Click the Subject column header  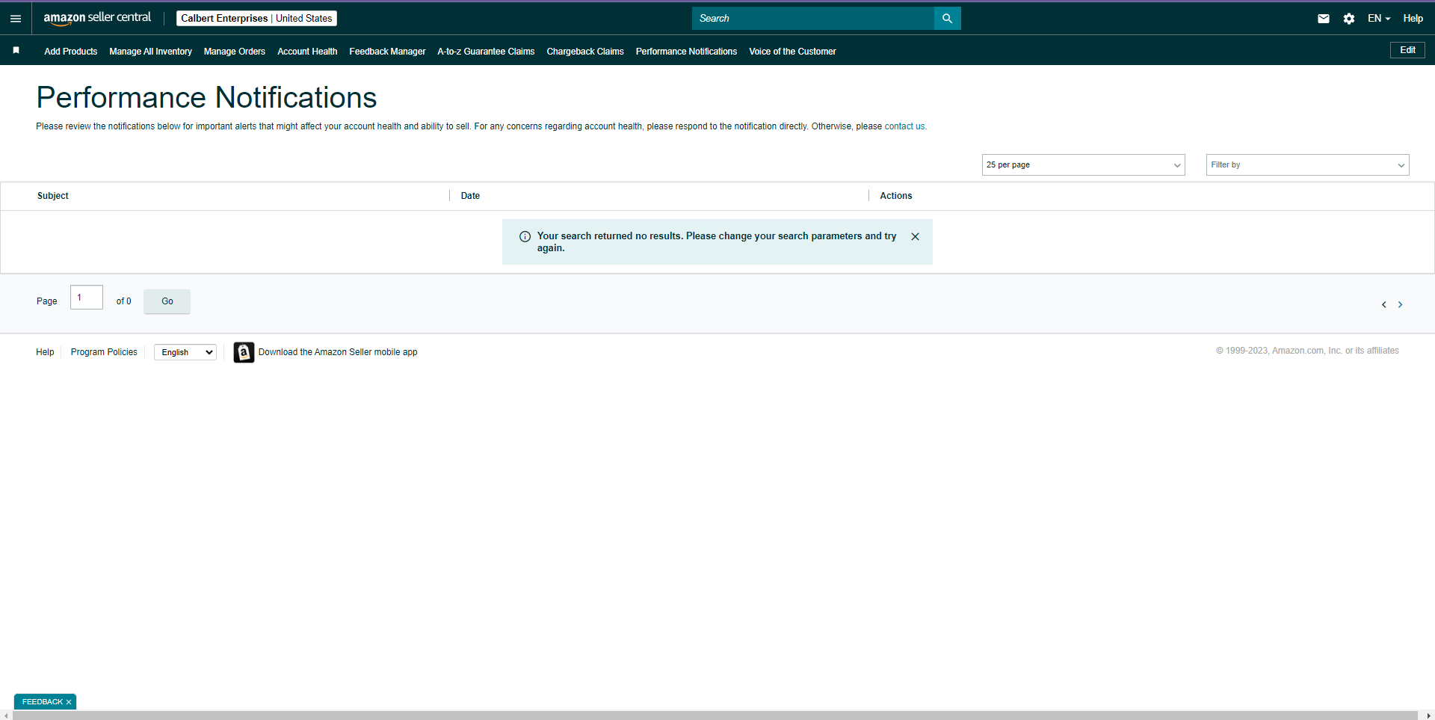(x=53, y=196)
